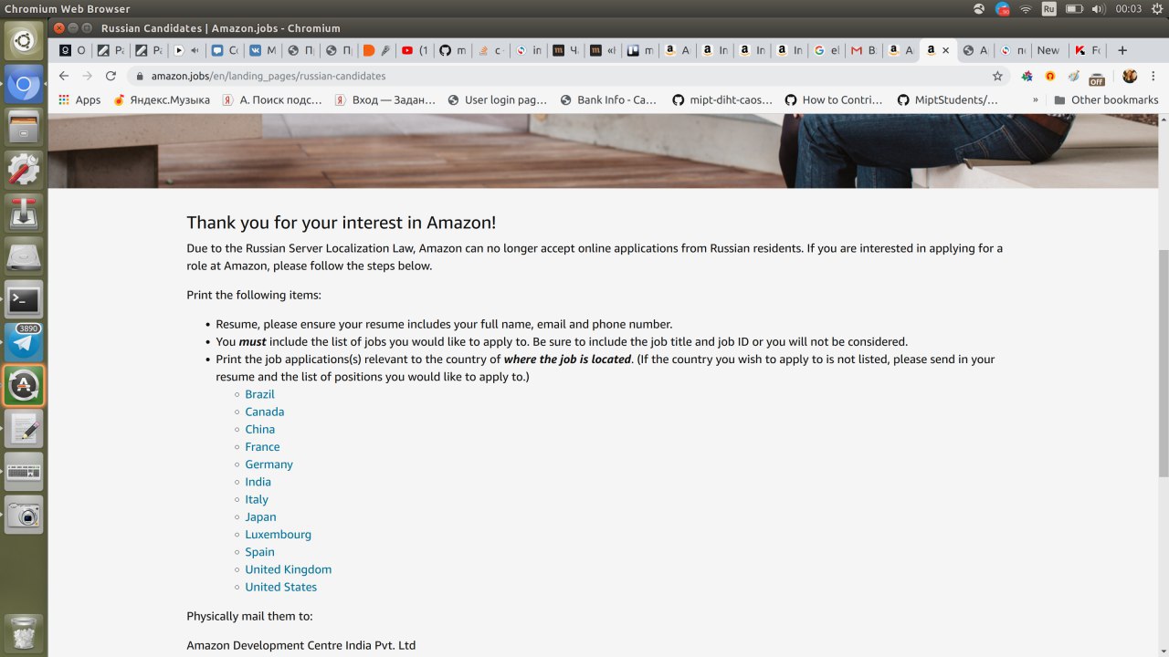Expand hidden bookmarks with » chevron
Viewport: 1169px width, 657px height.
[1035, 99]
